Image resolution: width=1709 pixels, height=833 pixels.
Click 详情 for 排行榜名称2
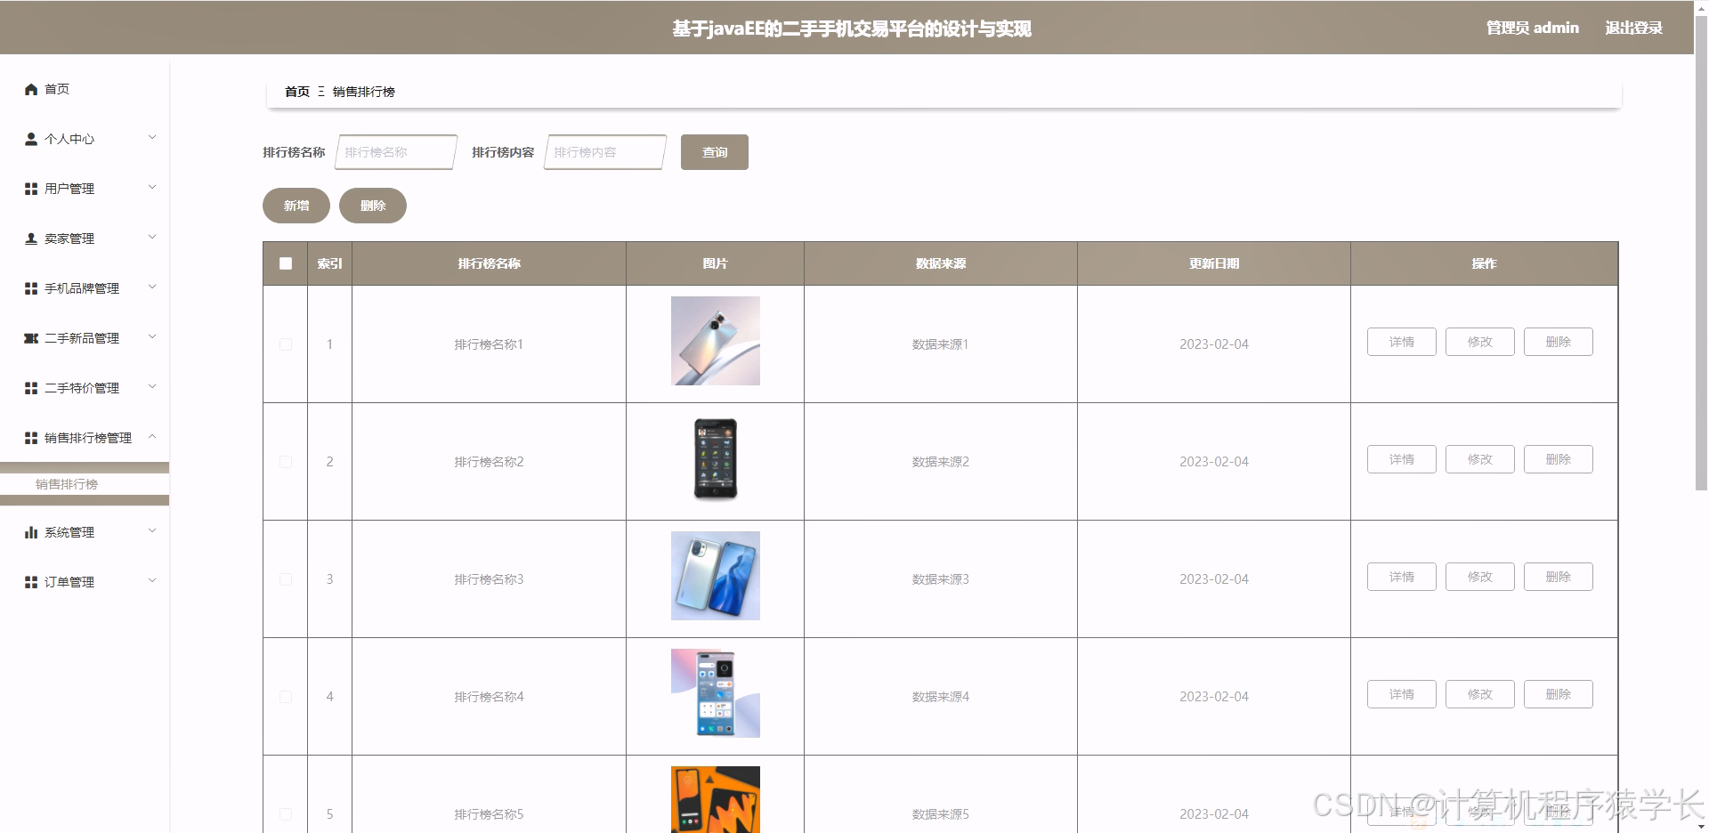tap(1401, 459)
